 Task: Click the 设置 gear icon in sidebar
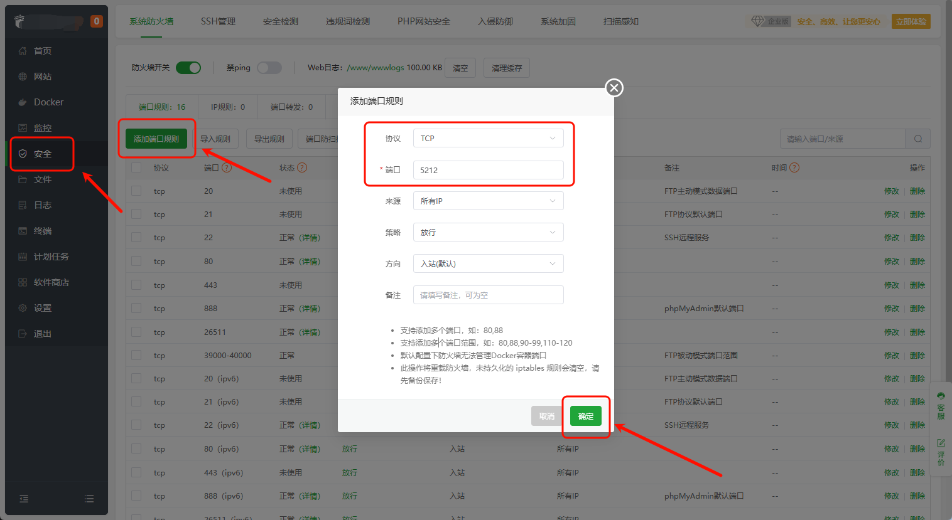coord(23,308)
